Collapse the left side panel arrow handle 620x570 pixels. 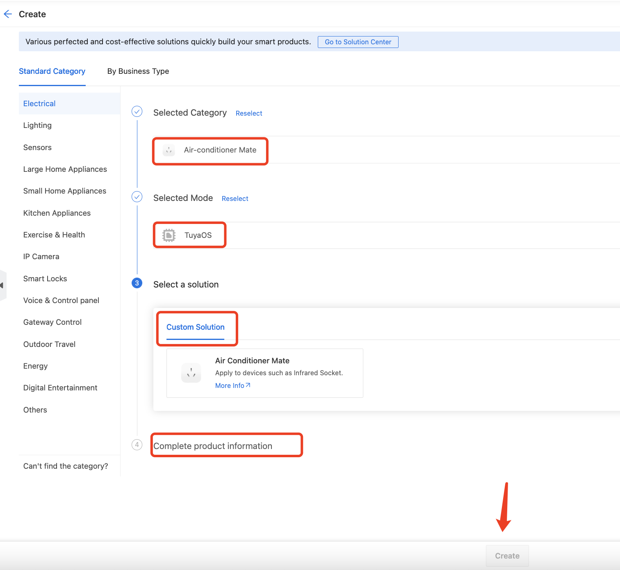coord(2,285)
